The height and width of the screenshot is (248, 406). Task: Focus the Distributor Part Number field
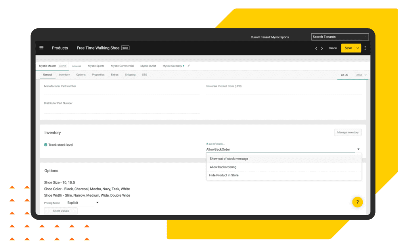(122, 110)
